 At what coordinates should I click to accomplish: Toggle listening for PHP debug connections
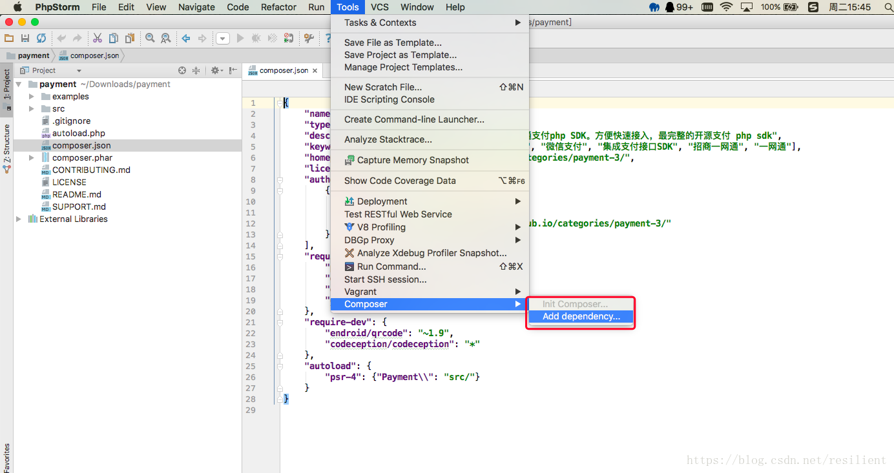(289, 39)
